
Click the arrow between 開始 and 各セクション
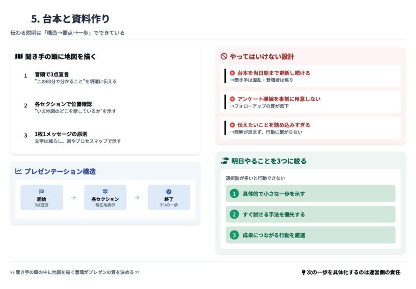[x=73, y=197]
